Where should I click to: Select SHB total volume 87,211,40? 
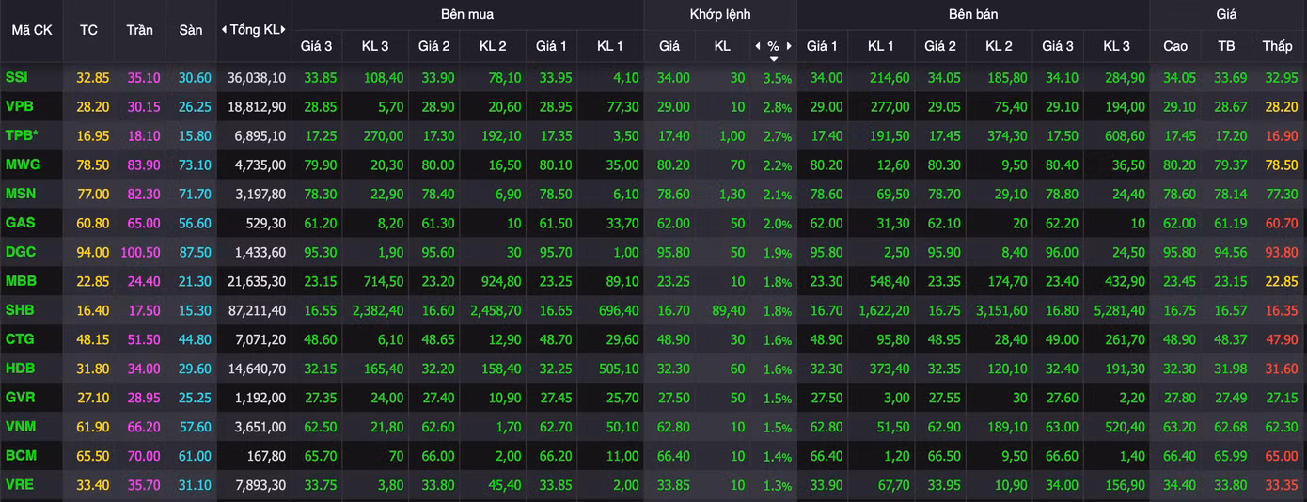257,311
